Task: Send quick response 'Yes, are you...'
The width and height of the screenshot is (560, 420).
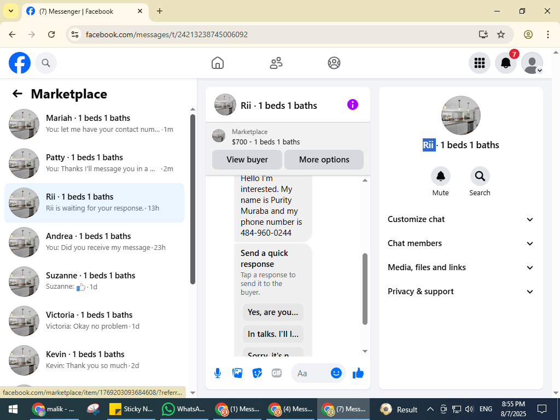Action: [x=273, y=312]
